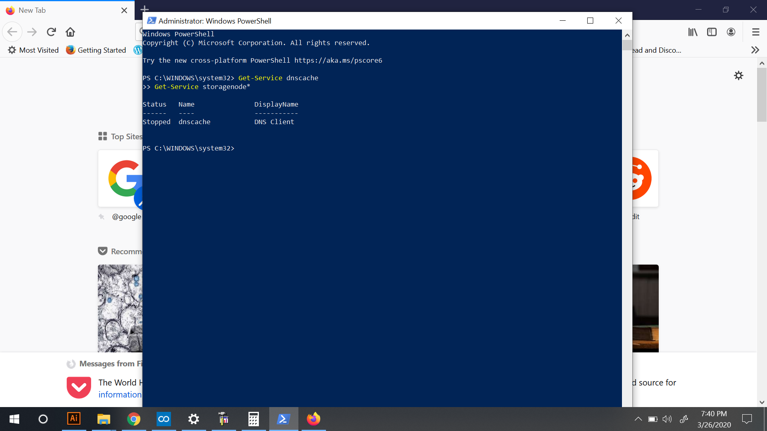The image size is (767, 431).
Task: Open Illustrator from taskbar
Action: (74, 419)
